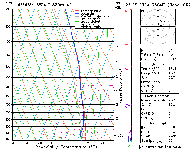Viewport: 193px width, 149px height.
Task: Click the wind barb at 500 hPa
Action: click(128, 68)
